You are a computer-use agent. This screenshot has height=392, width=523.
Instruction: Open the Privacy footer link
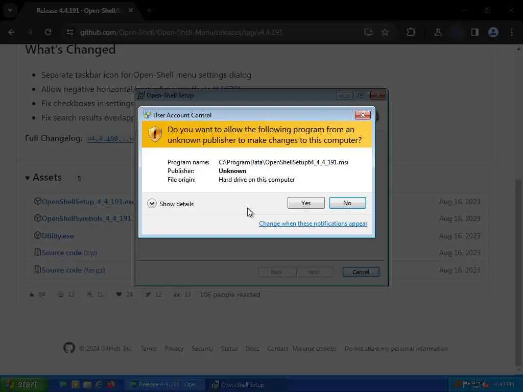tap(174, 348)
